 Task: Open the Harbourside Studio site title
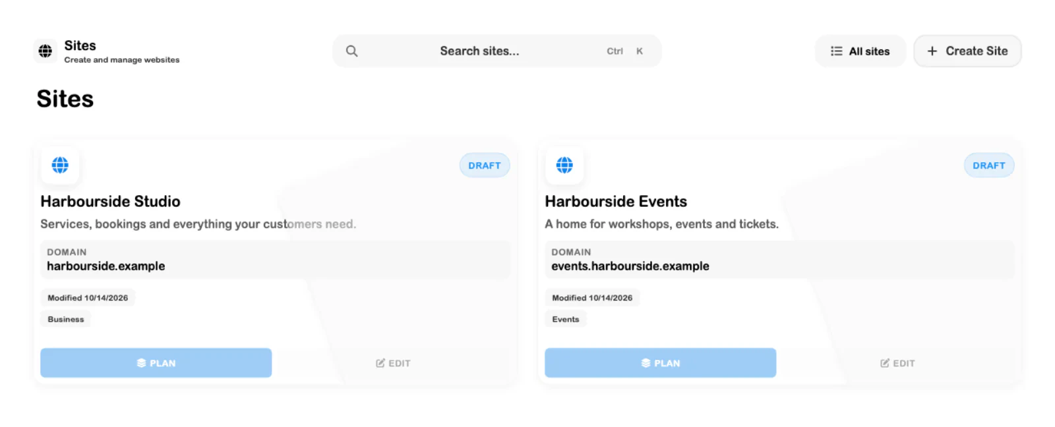click(x=110, y=202)
